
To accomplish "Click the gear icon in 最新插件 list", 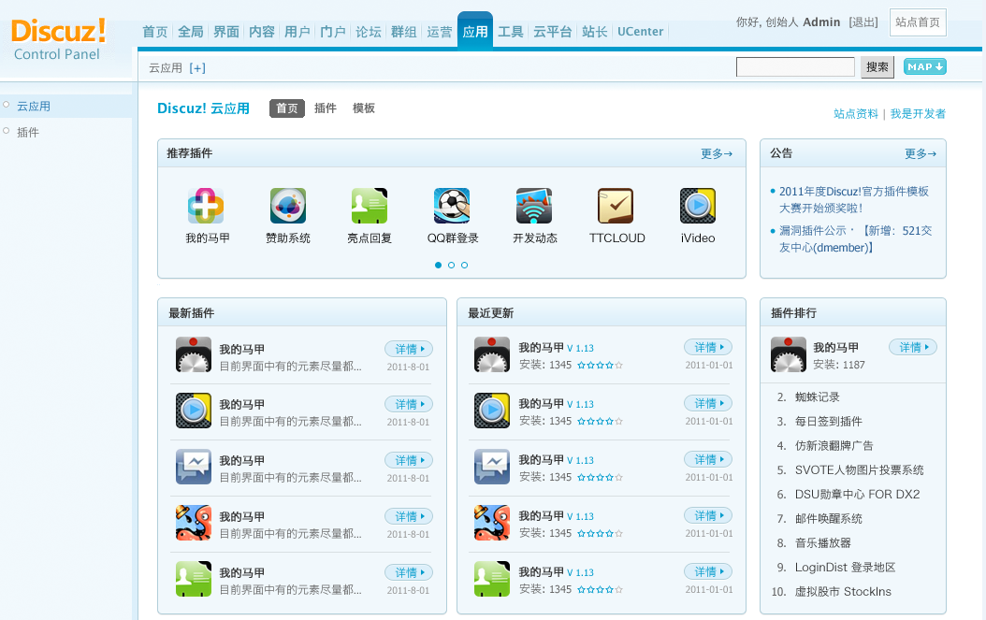I will (x=194, y=354).
